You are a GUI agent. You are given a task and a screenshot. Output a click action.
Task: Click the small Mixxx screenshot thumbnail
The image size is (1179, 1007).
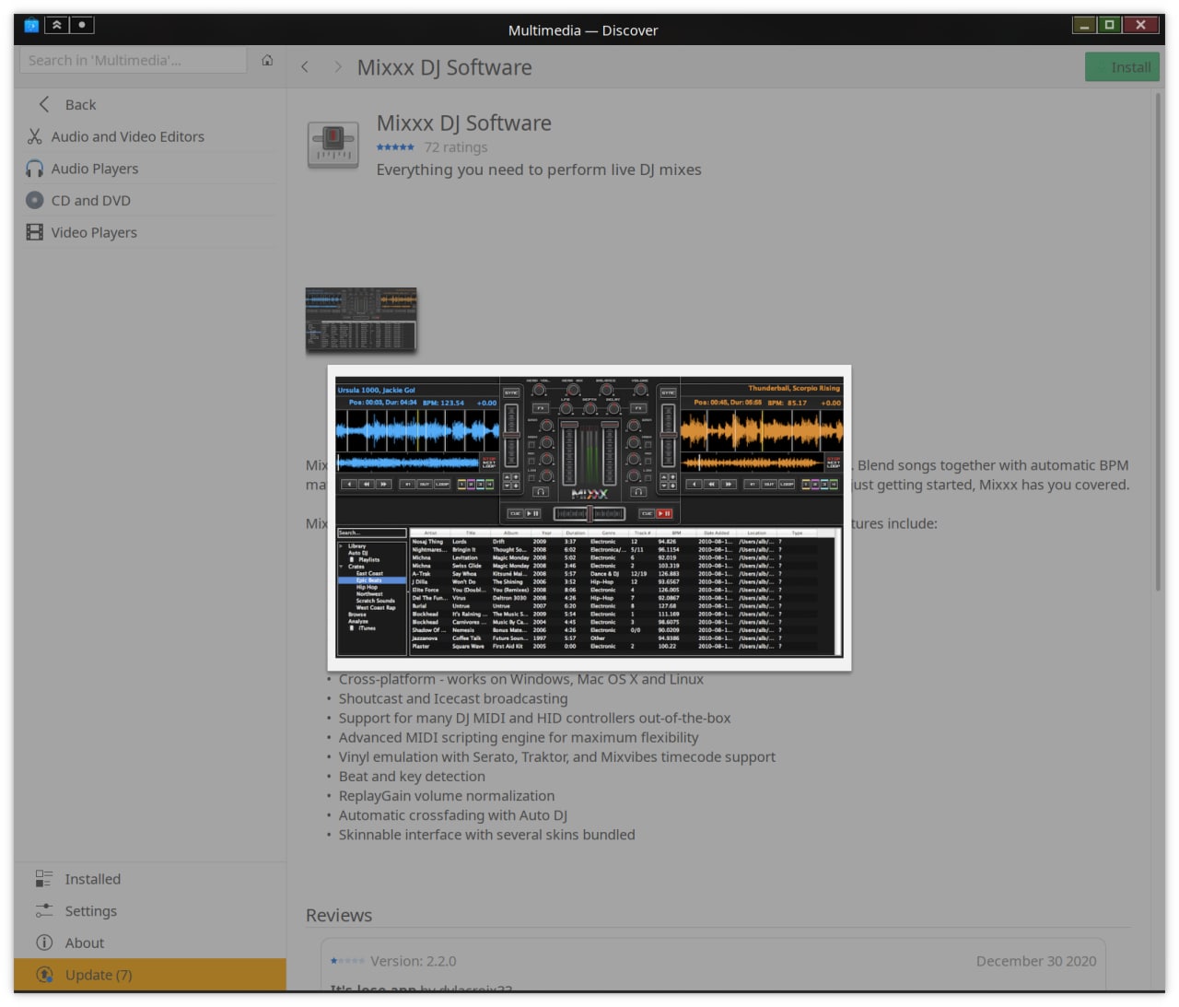tap(361, 319)
